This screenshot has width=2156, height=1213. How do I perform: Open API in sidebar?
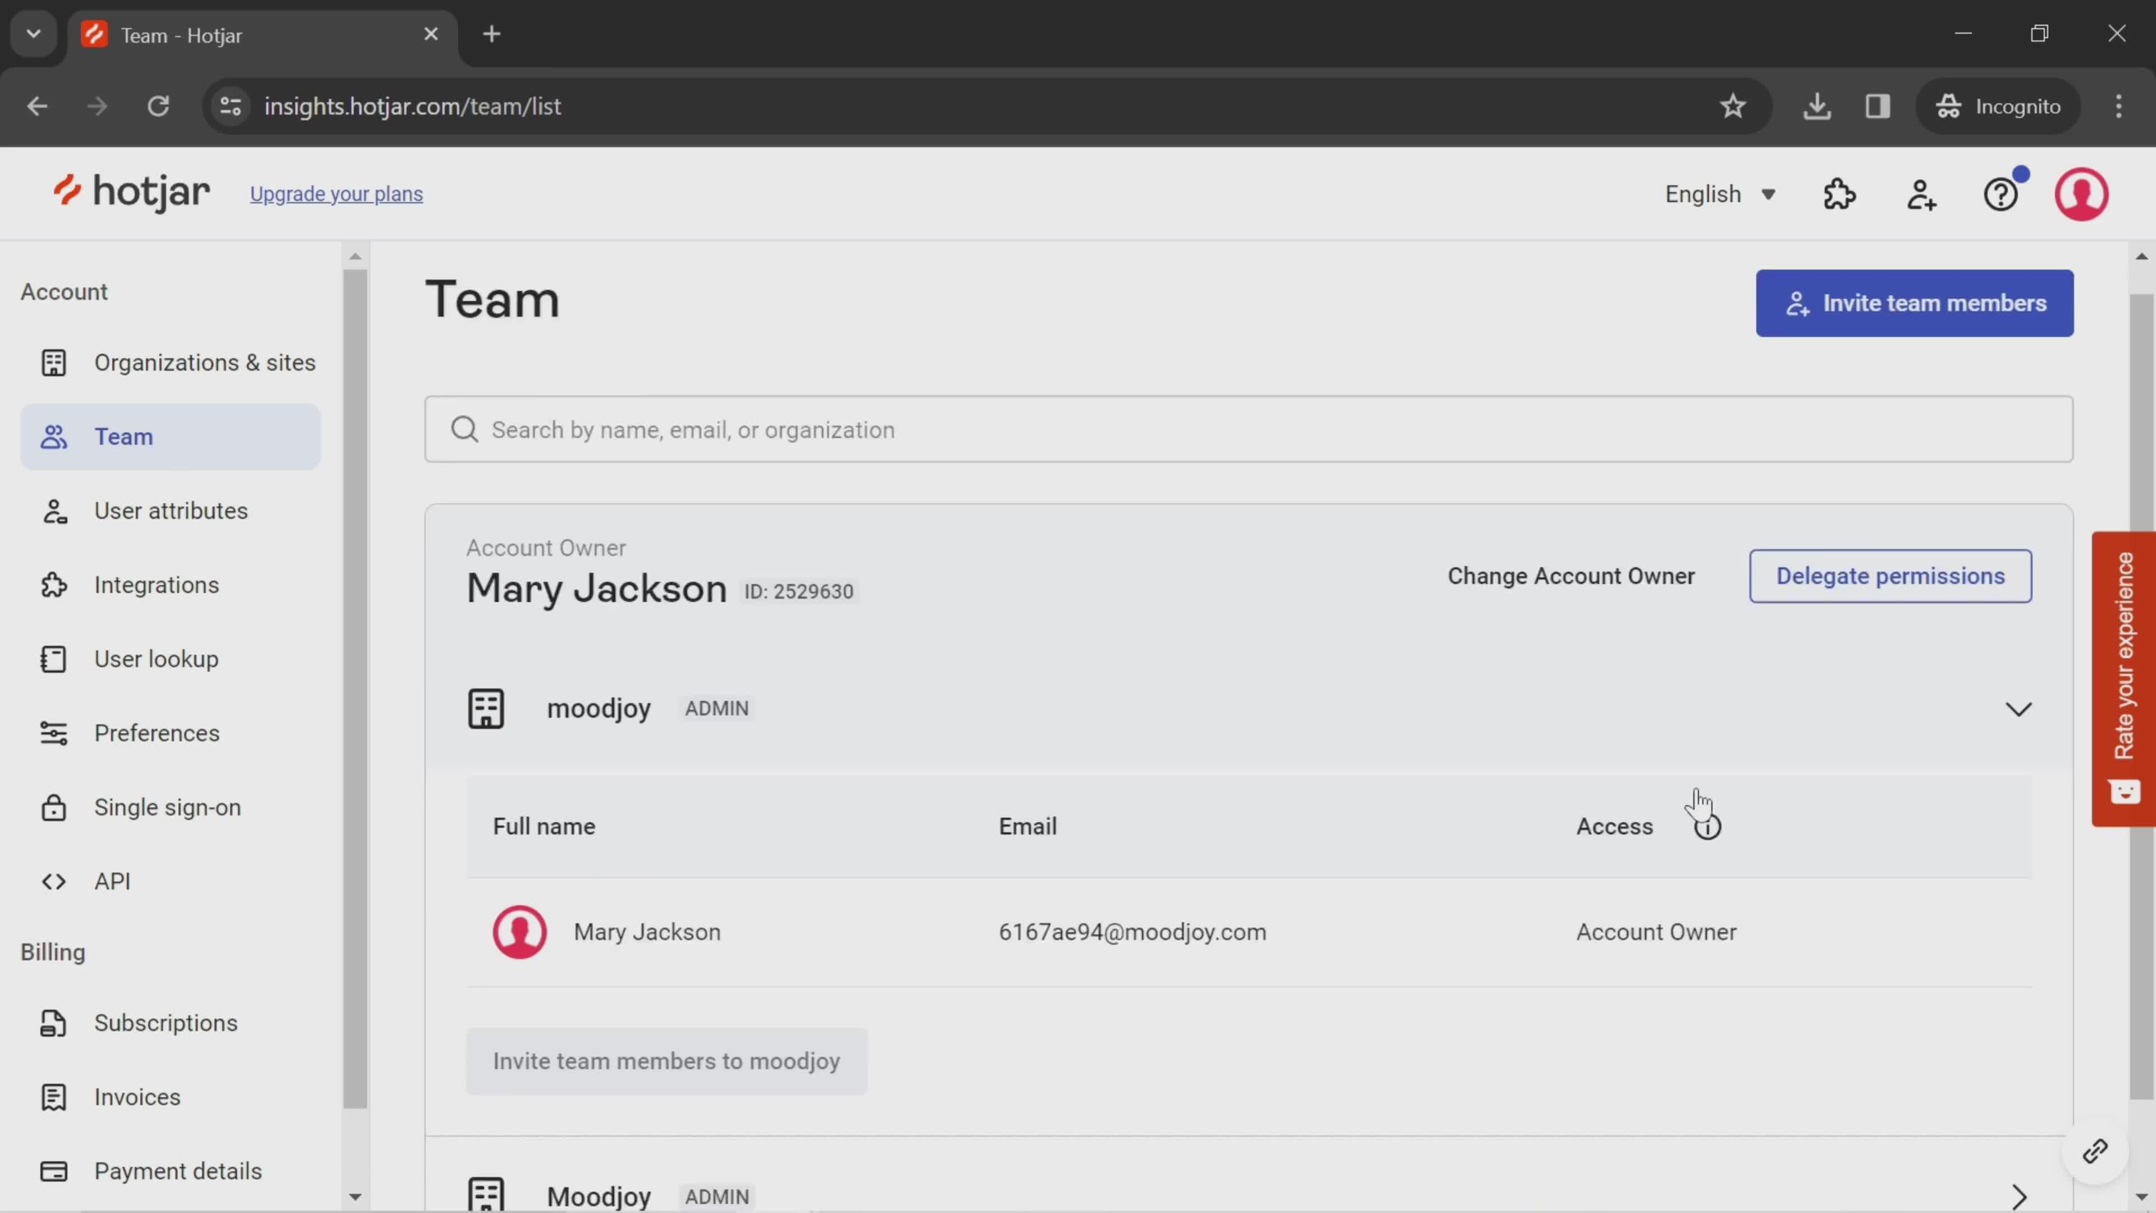(x=171, y=882)
